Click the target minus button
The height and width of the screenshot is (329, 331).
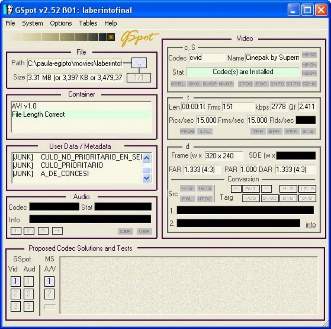pos(266,189)
